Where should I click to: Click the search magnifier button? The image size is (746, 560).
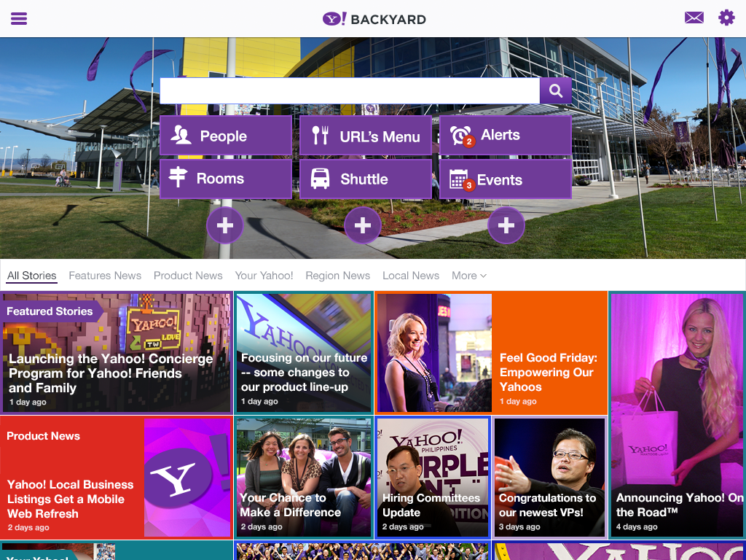556,91
